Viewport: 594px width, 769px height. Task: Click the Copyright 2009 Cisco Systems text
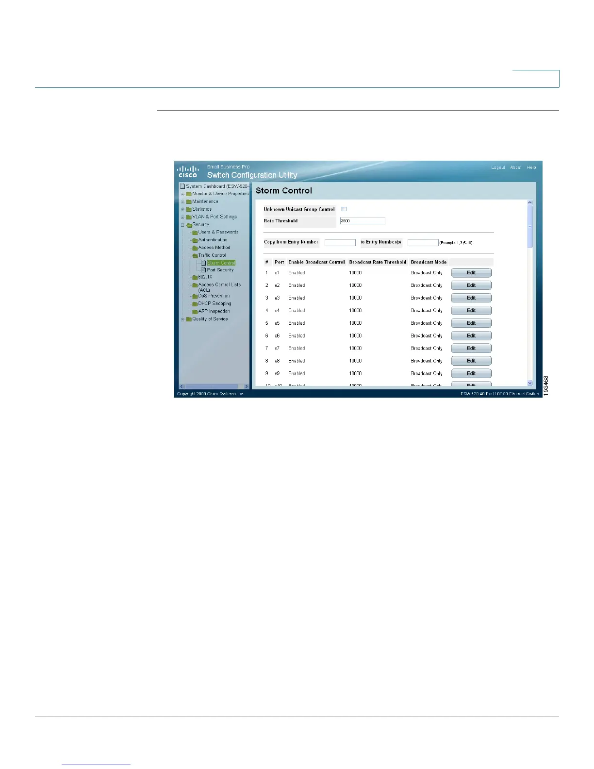[210, 394]
